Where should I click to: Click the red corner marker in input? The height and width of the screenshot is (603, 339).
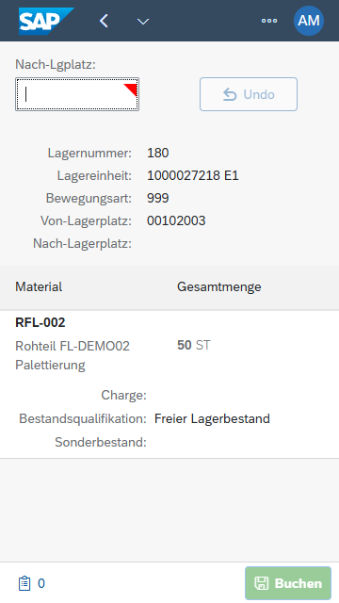click(x=132, y=89)
